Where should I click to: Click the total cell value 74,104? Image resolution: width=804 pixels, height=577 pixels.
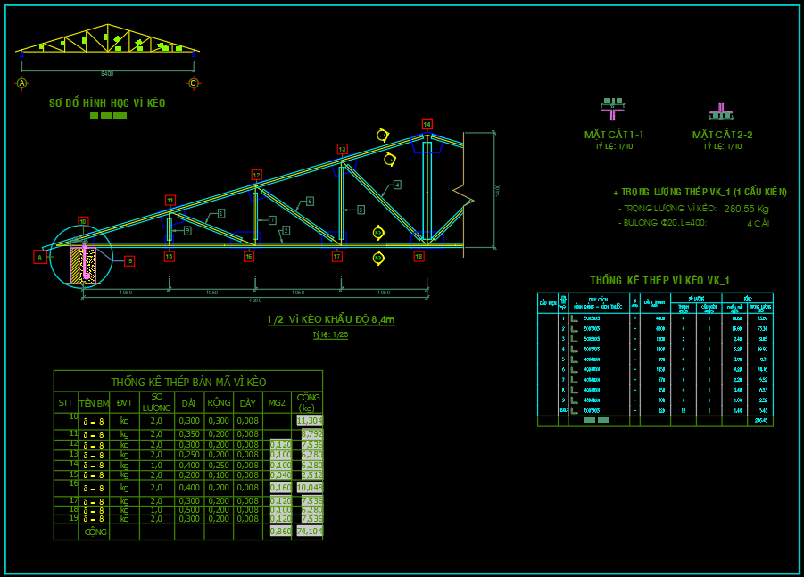[x=309, y=531]
